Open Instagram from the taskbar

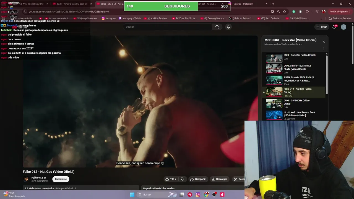tap(198, 195)
